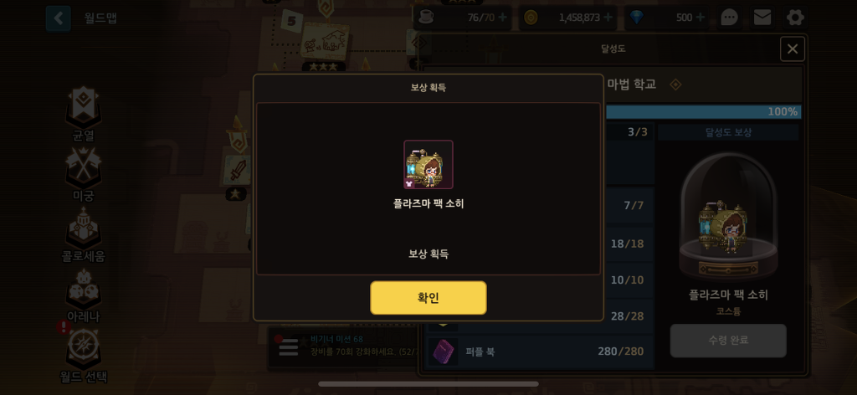Add gold coins with the plus button
857x395 pixels.
(608, 18)
